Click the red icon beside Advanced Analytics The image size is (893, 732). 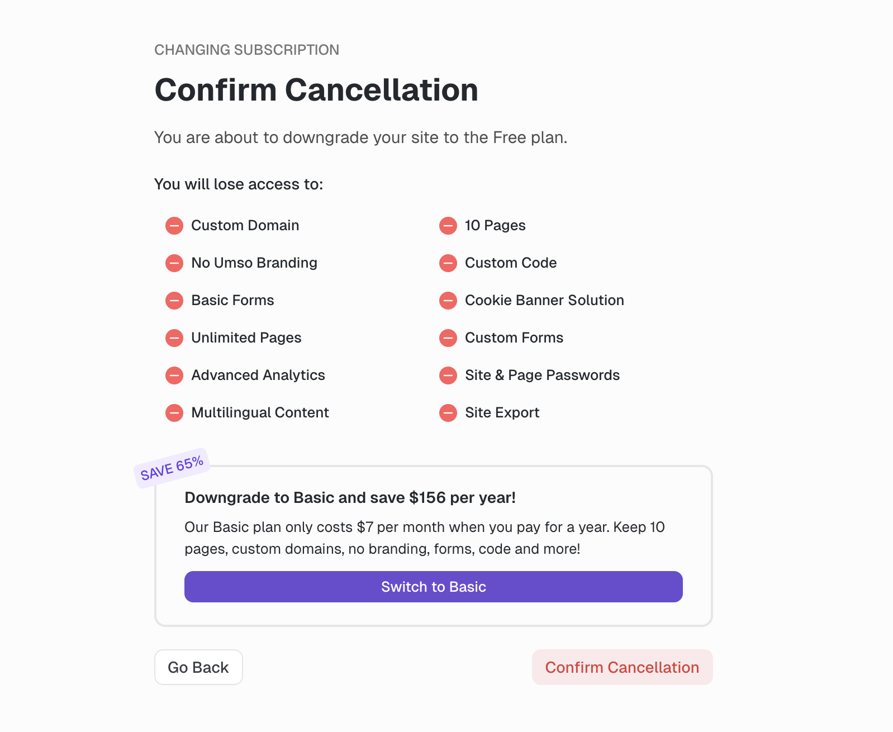(x=174, y=375)
